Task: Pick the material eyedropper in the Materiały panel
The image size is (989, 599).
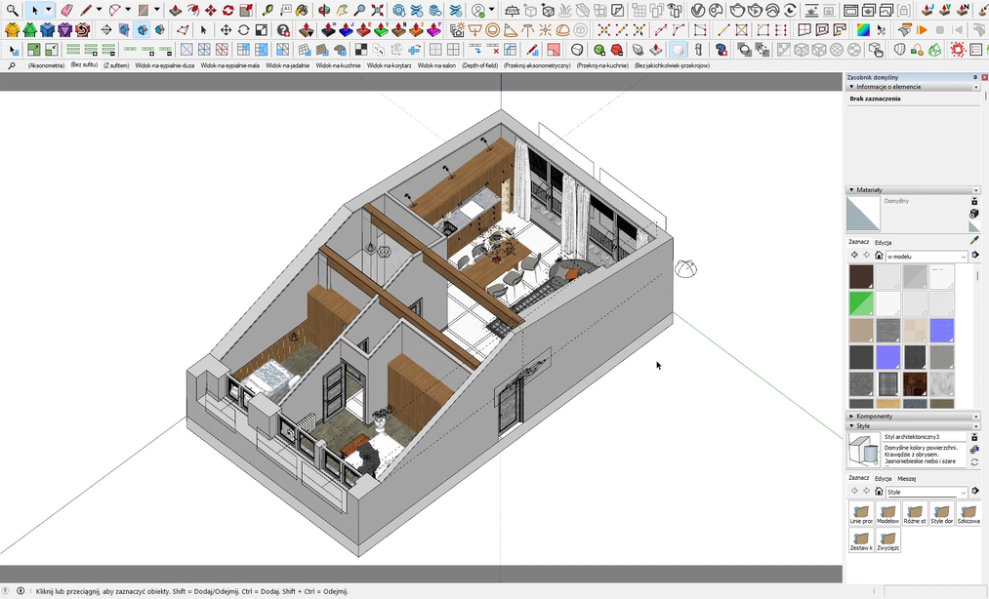Action: [973, 240]
